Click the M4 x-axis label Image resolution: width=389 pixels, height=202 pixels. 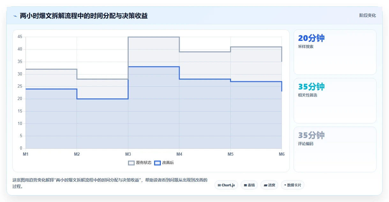pyautogui.click(x=179, y=154)
